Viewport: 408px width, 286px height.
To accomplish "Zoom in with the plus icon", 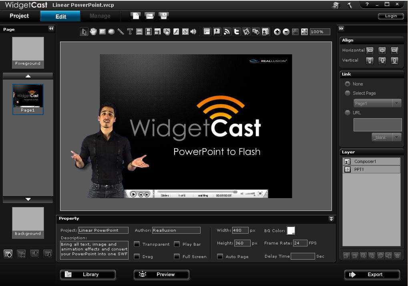I will 277,32.
